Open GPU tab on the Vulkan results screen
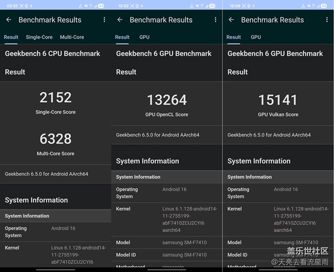Image resolution: width=334 pixels, height=272 pixels. (x=256, y=37)
